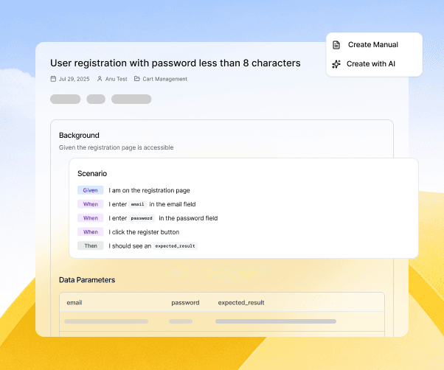The width and height of the screenshot is (444, 370).
Task: Click the When badge for the register button step
Action: [90, 232]
